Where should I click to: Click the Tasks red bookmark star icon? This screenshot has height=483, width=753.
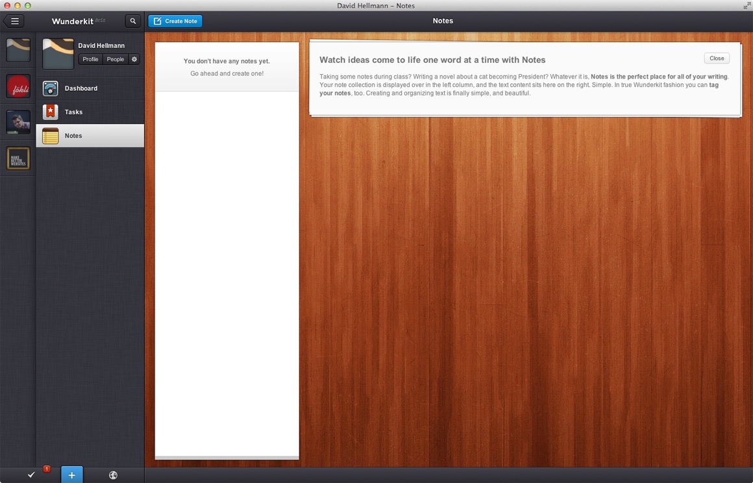click(x=51, y=112)
